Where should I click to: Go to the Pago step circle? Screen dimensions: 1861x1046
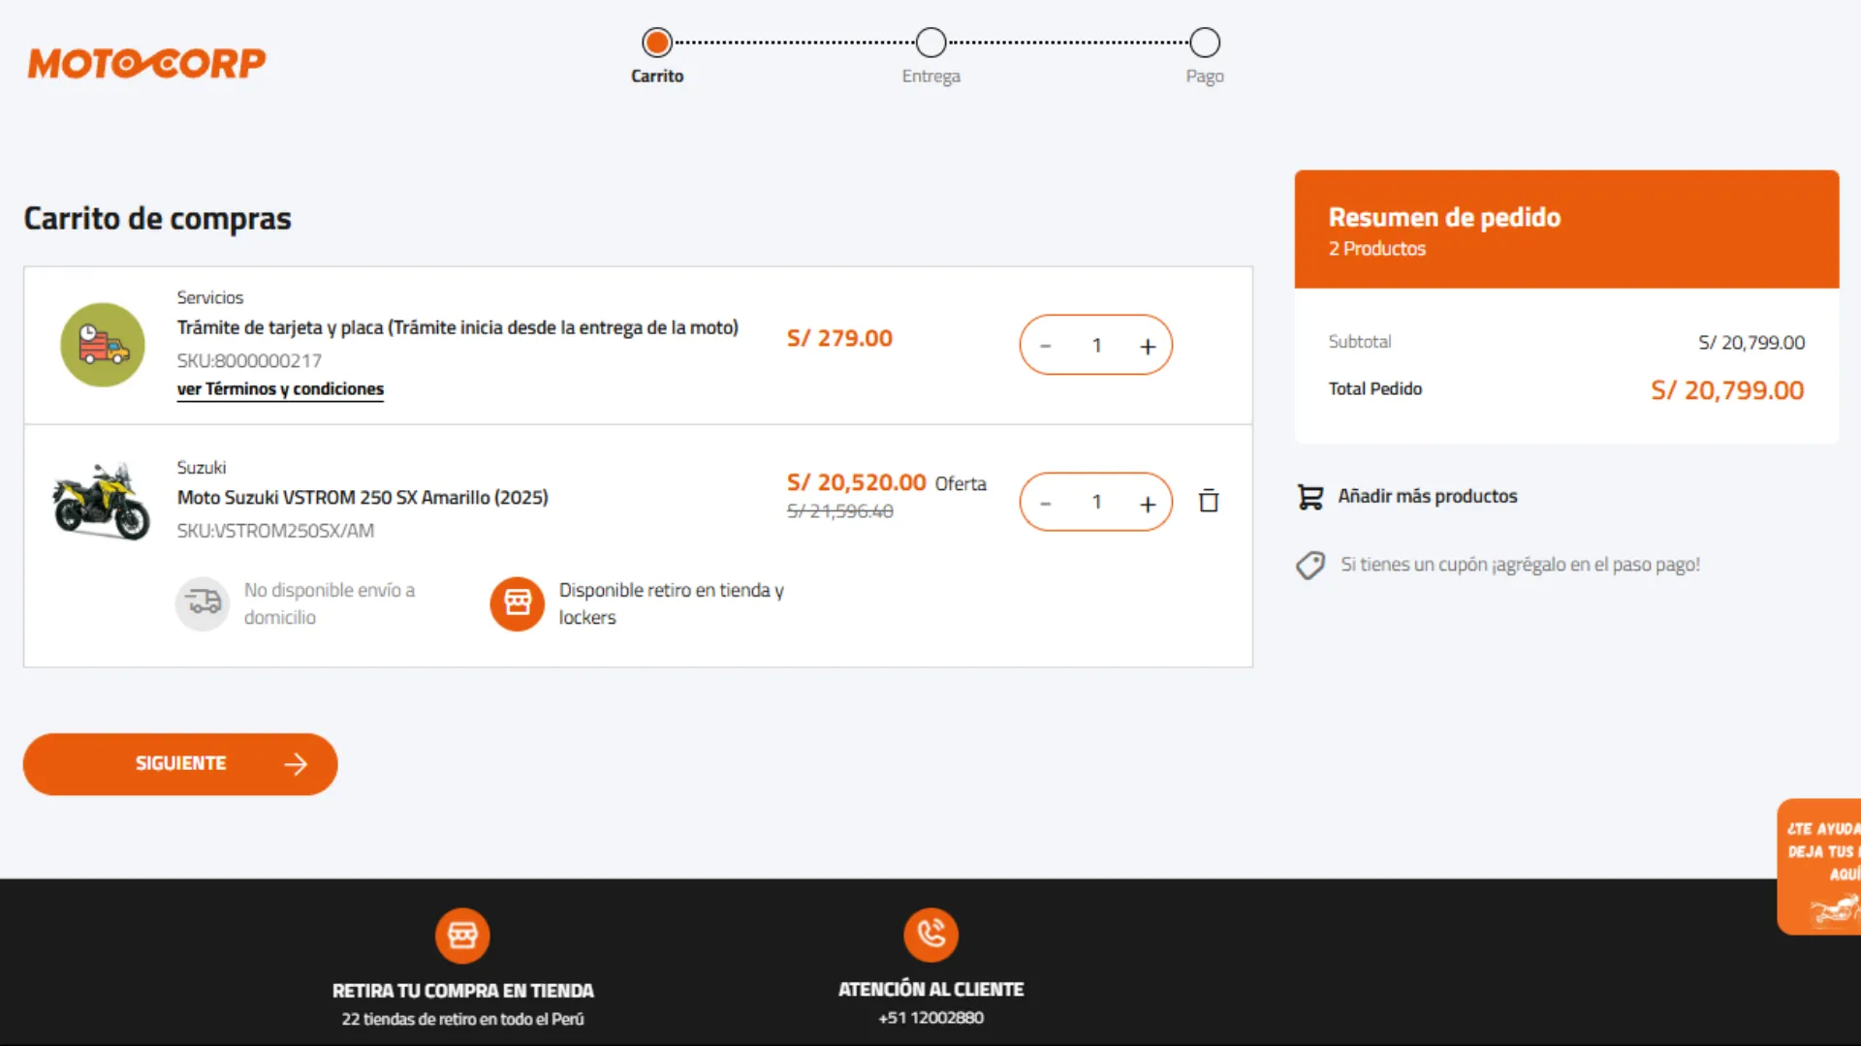click(1205, 43)
